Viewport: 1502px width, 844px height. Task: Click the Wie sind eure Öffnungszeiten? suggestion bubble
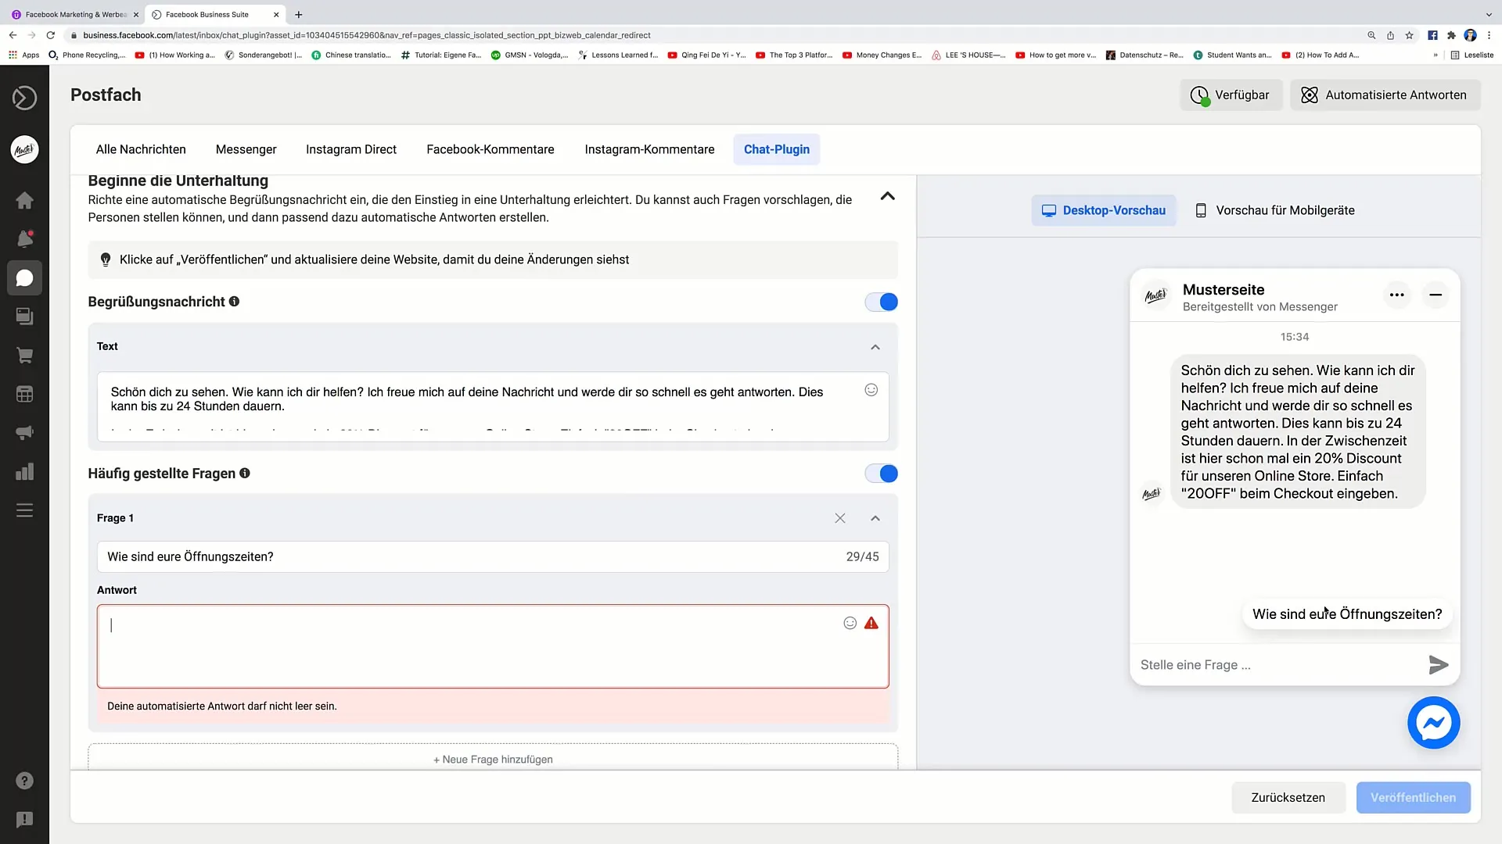point(1346,614)
